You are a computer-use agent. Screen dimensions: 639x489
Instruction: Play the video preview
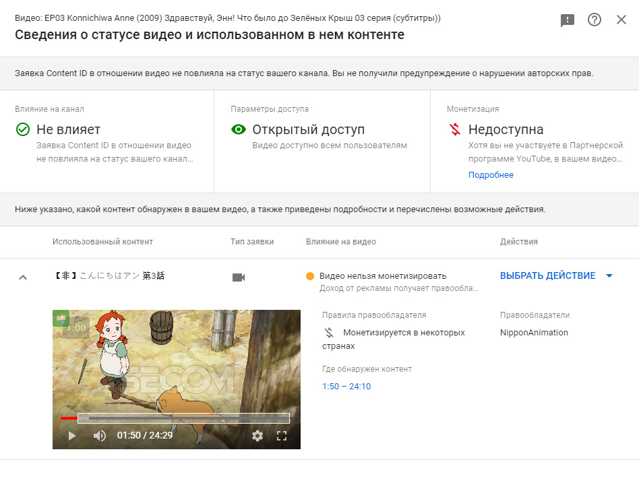(x=71, y=436)
